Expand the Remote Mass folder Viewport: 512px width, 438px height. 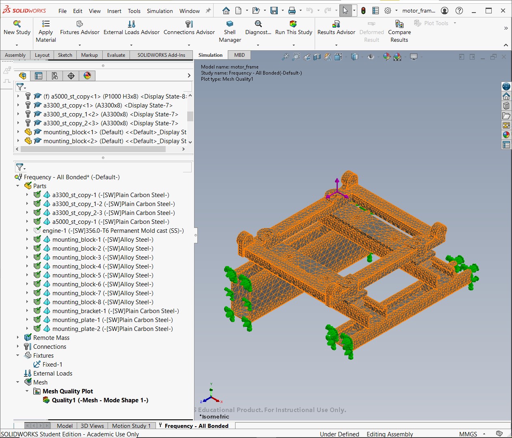coord(18,337)
